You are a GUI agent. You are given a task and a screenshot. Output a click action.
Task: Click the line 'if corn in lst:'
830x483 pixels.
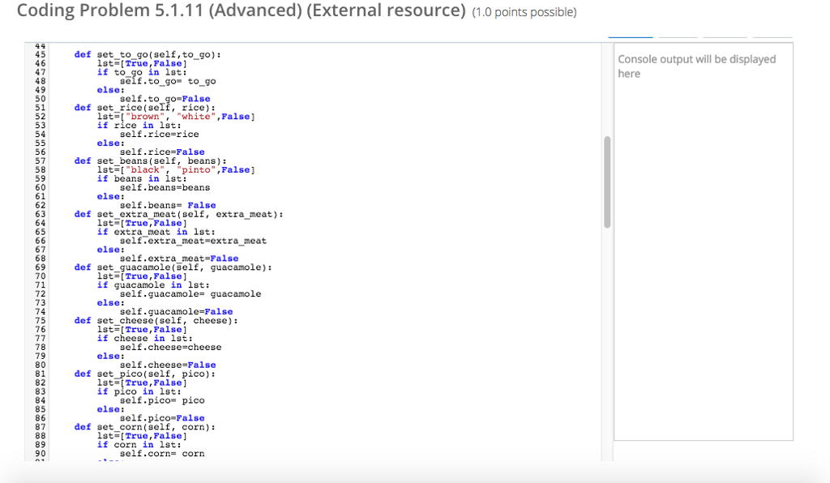coord(139,445)
